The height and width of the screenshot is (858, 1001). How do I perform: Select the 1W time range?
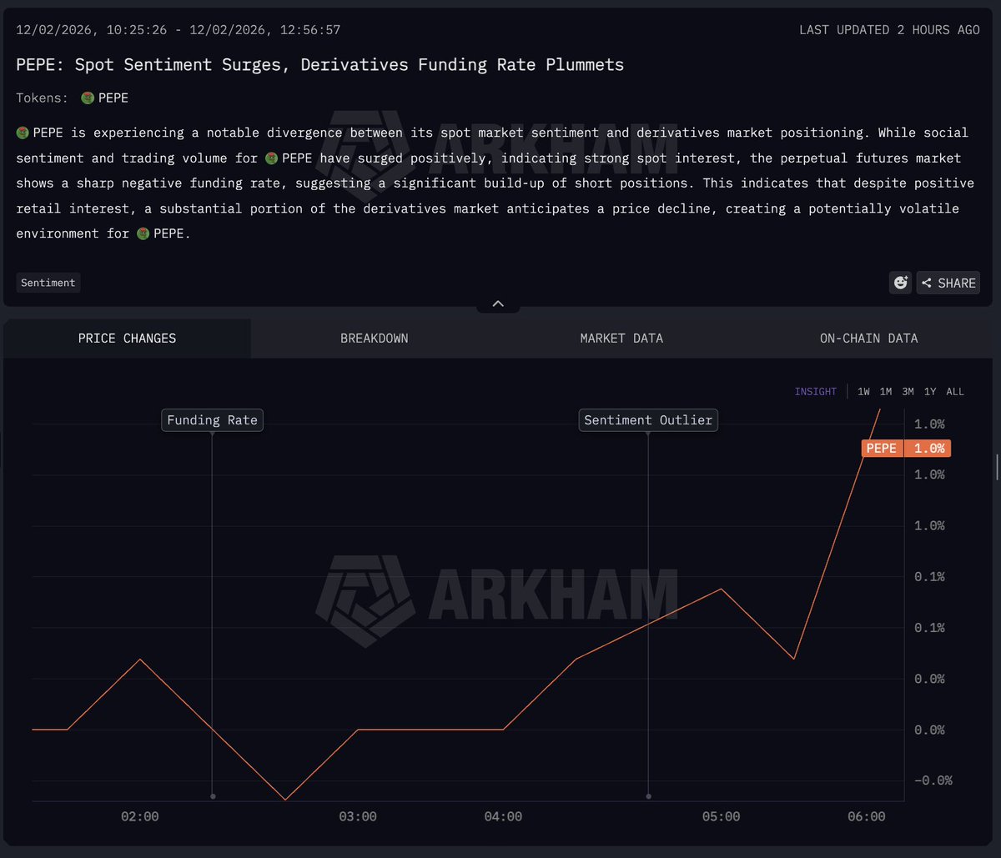[x=863, y=391]
